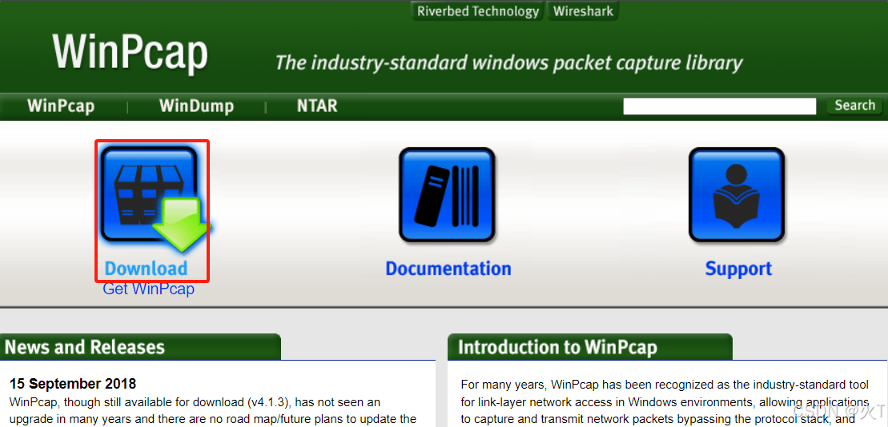
Task: Click the Get WinPcap link
Action: click(x=148, y=289)
